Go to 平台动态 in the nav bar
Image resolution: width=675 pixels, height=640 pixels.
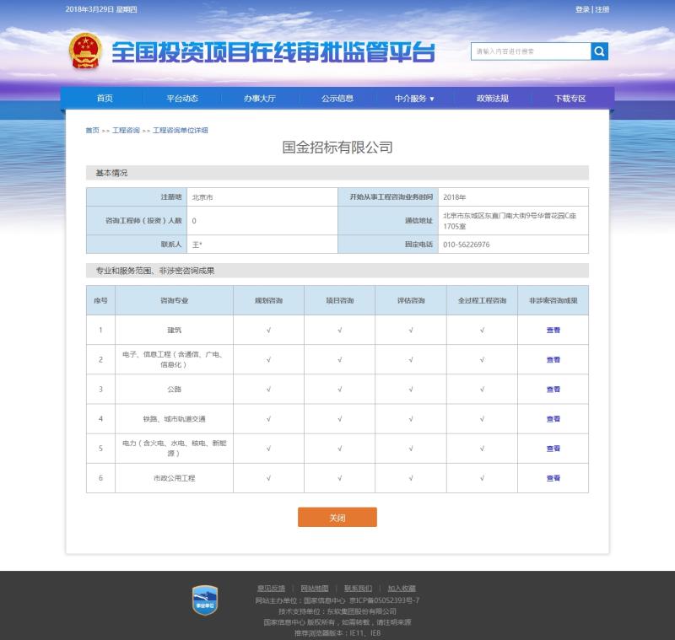(182, 99)
